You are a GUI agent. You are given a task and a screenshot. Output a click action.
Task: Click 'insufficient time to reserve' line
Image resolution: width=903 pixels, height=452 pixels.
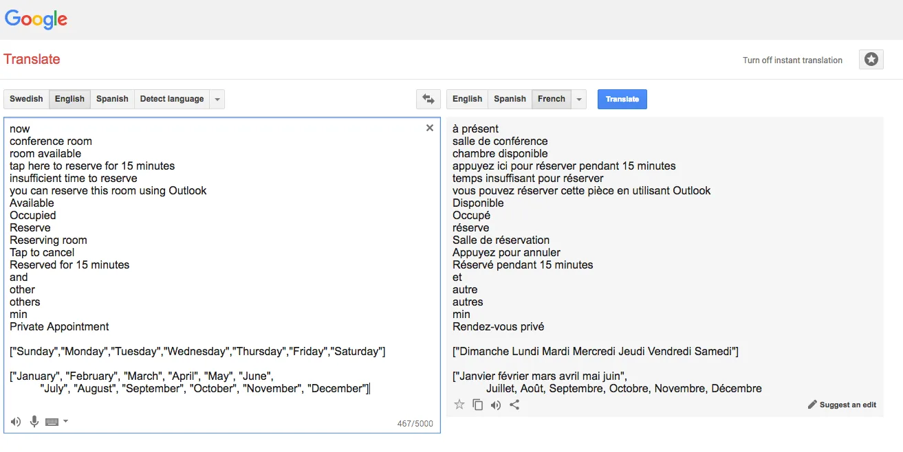pos(74,179)
